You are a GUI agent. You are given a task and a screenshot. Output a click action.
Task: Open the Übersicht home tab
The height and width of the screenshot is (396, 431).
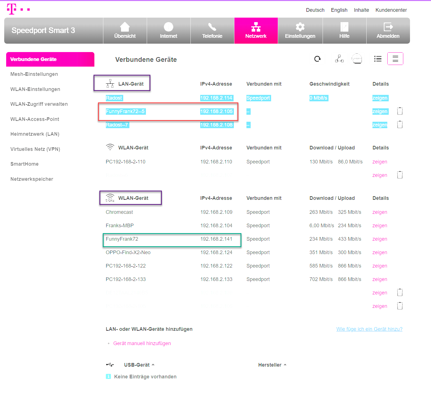coord(125,31)
